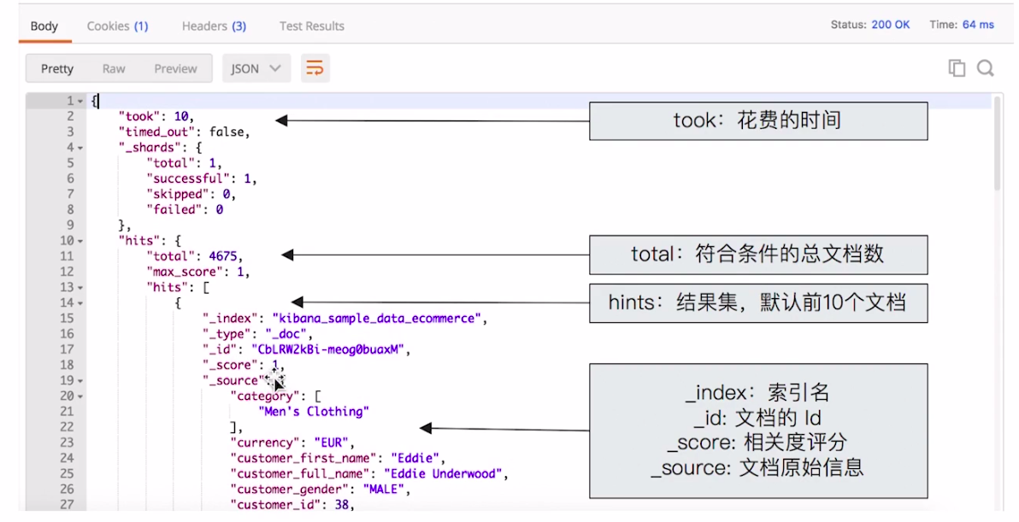Open the Cookies (1) tab
This screenshot has height=522, width=1019.
tap(118, 26)
